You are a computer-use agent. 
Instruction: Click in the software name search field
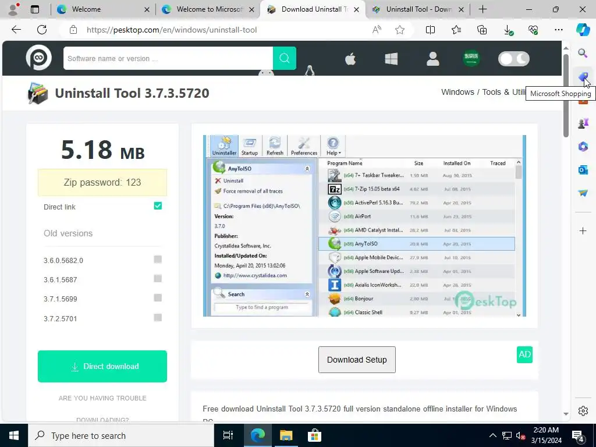tap(168, 58)
